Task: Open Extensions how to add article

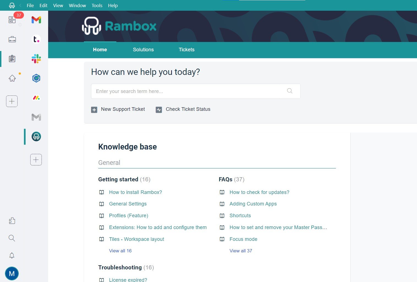Action: [x=158, y=227]
